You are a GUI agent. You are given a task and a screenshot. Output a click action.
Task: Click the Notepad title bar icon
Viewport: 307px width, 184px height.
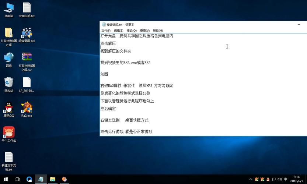pyautogui.click(x=104, y=24)
